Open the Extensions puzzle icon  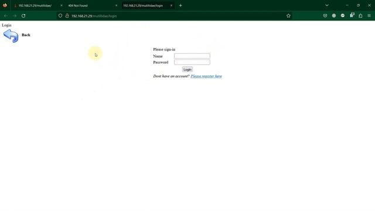click(x=360, y=16)
